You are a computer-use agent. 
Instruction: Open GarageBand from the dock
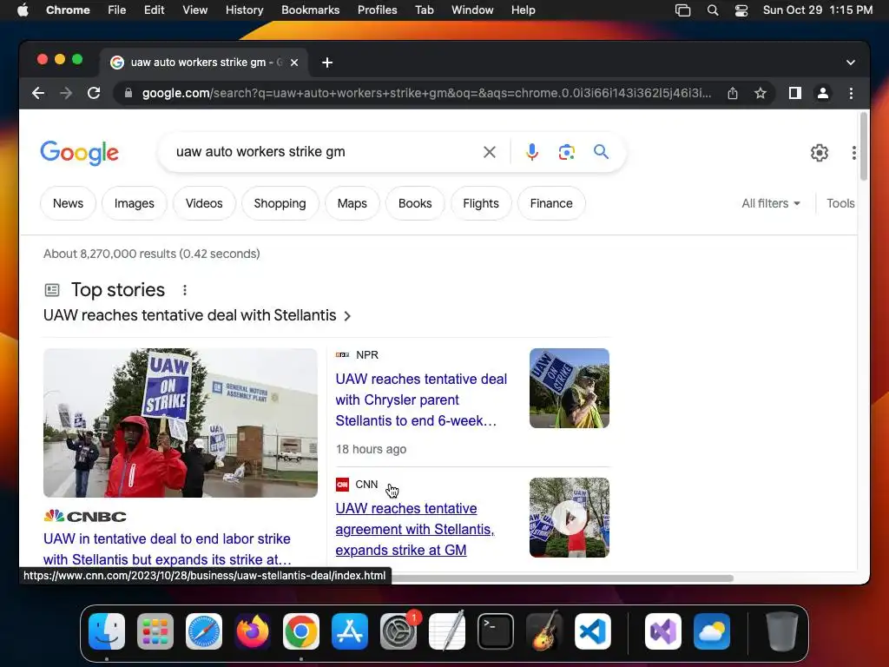pyautogui.click(x=544, y=631)
